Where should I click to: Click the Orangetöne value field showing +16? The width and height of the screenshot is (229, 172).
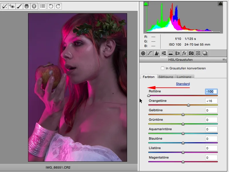(x=211, y=101)
